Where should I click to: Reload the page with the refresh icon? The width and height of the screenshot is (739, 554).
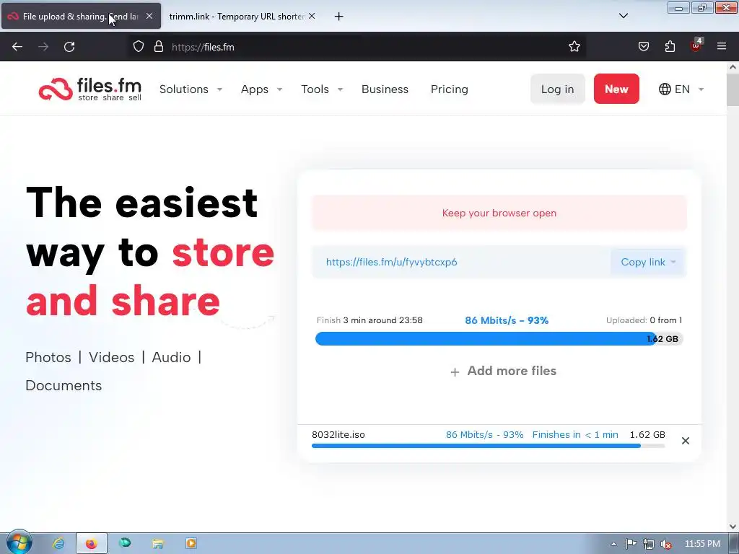[x=69, y=47]
